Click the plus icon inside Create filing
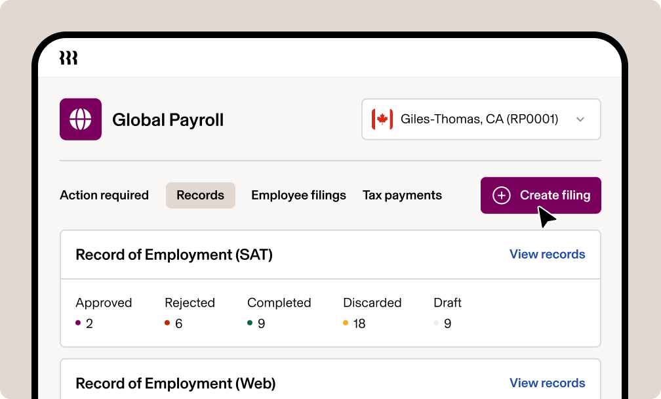Viewport: 661px width, 399px height. click(502, 195)
